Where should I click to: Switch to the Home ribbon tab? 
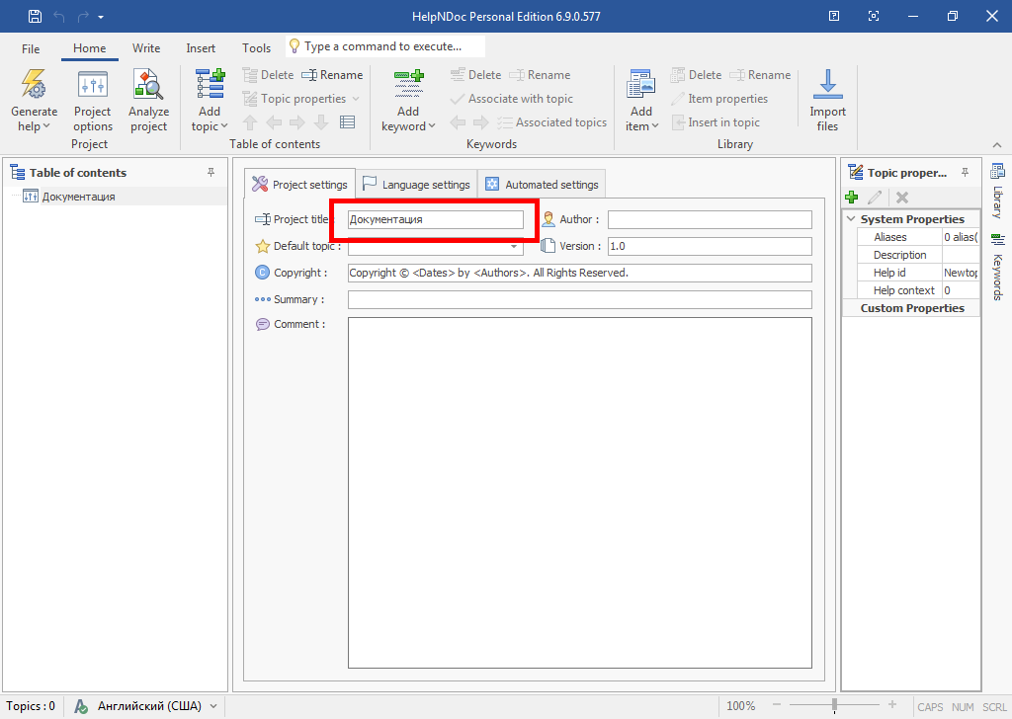click(x=89, y=48)
